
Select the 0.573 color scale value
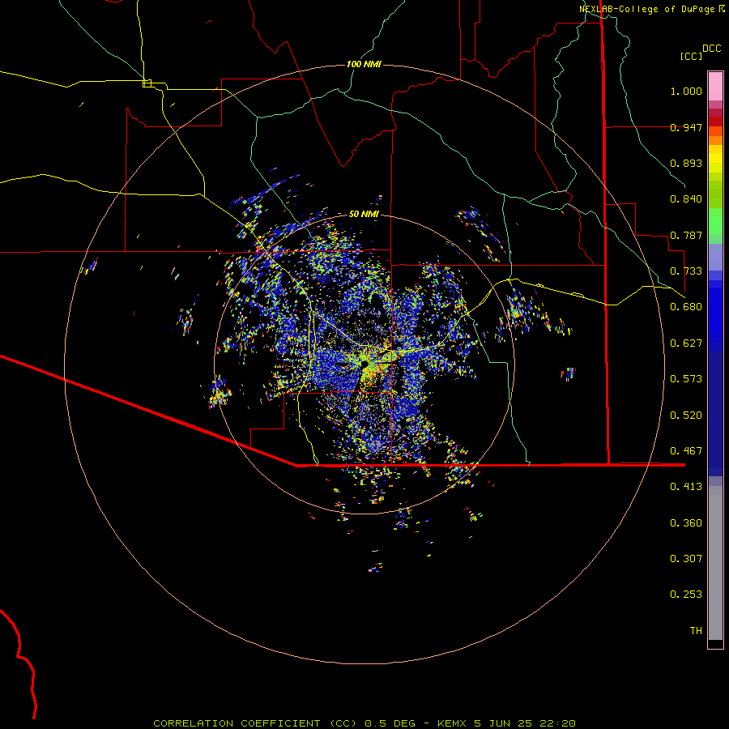click(686, 379)
